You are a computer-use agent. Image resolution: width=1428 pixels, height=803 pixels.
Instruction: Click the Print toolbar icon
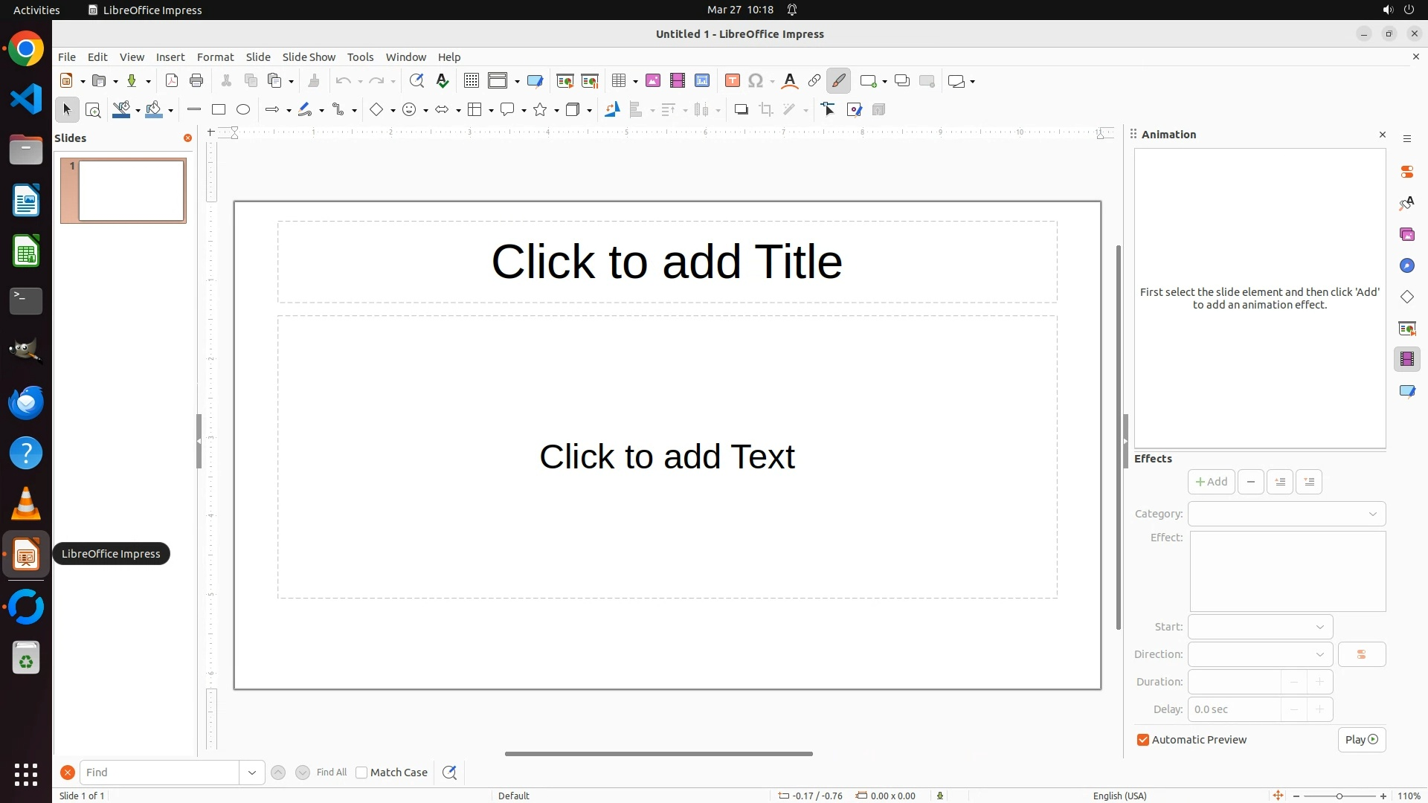pos(196,81)
